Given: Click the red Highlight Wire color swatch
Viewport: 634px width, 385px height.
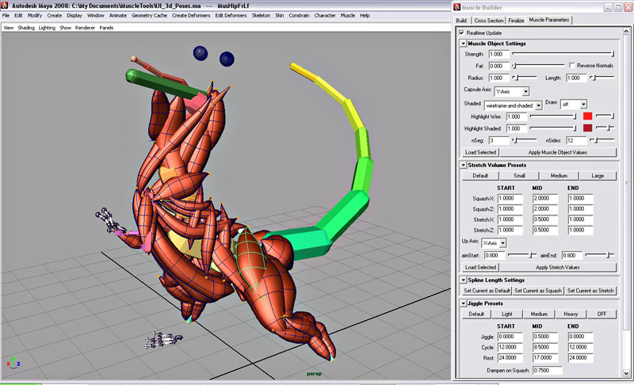Looking at the screenshot, I should pyautogui.click(x=587, y=116).
